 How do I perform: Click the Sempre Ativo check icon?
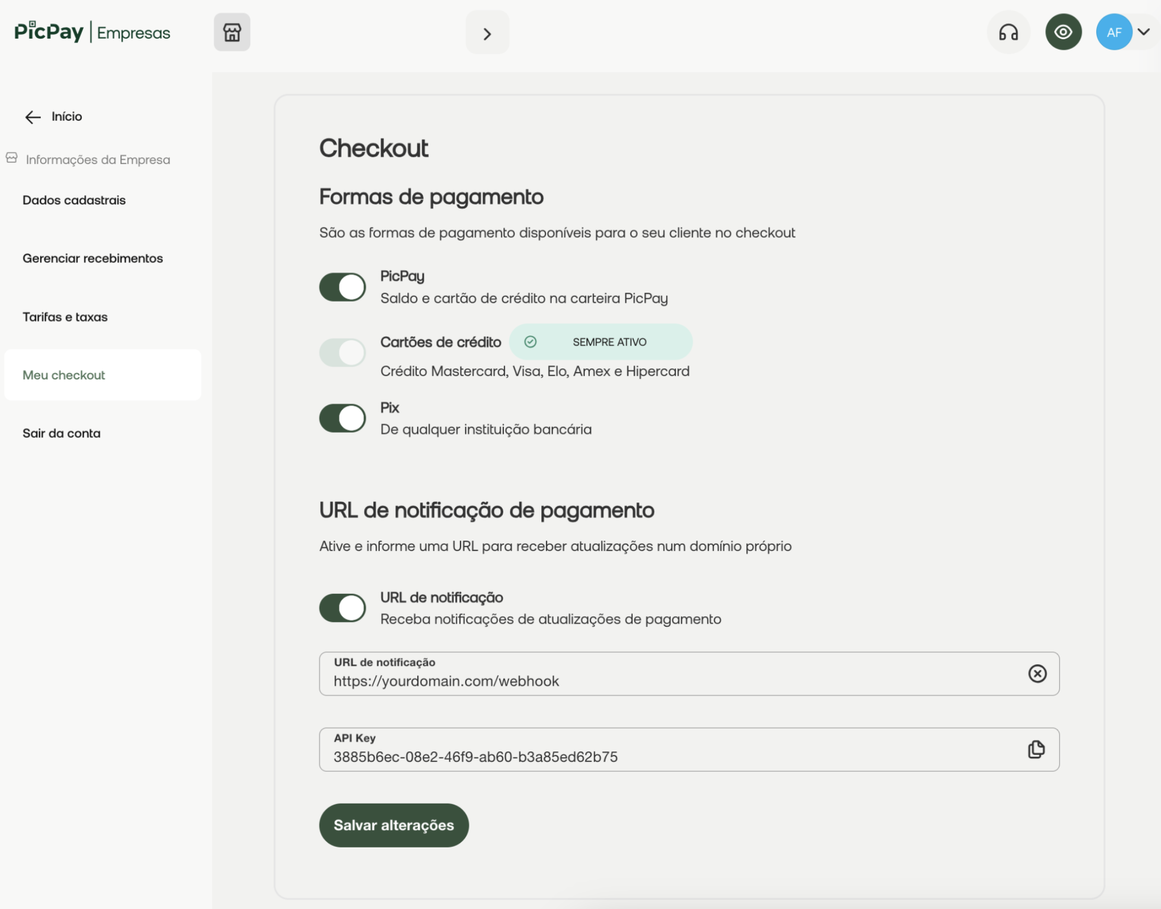530,342
